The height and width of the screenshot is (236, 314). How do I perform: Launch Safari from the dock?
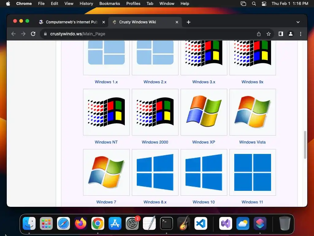(x=63, y=223)
